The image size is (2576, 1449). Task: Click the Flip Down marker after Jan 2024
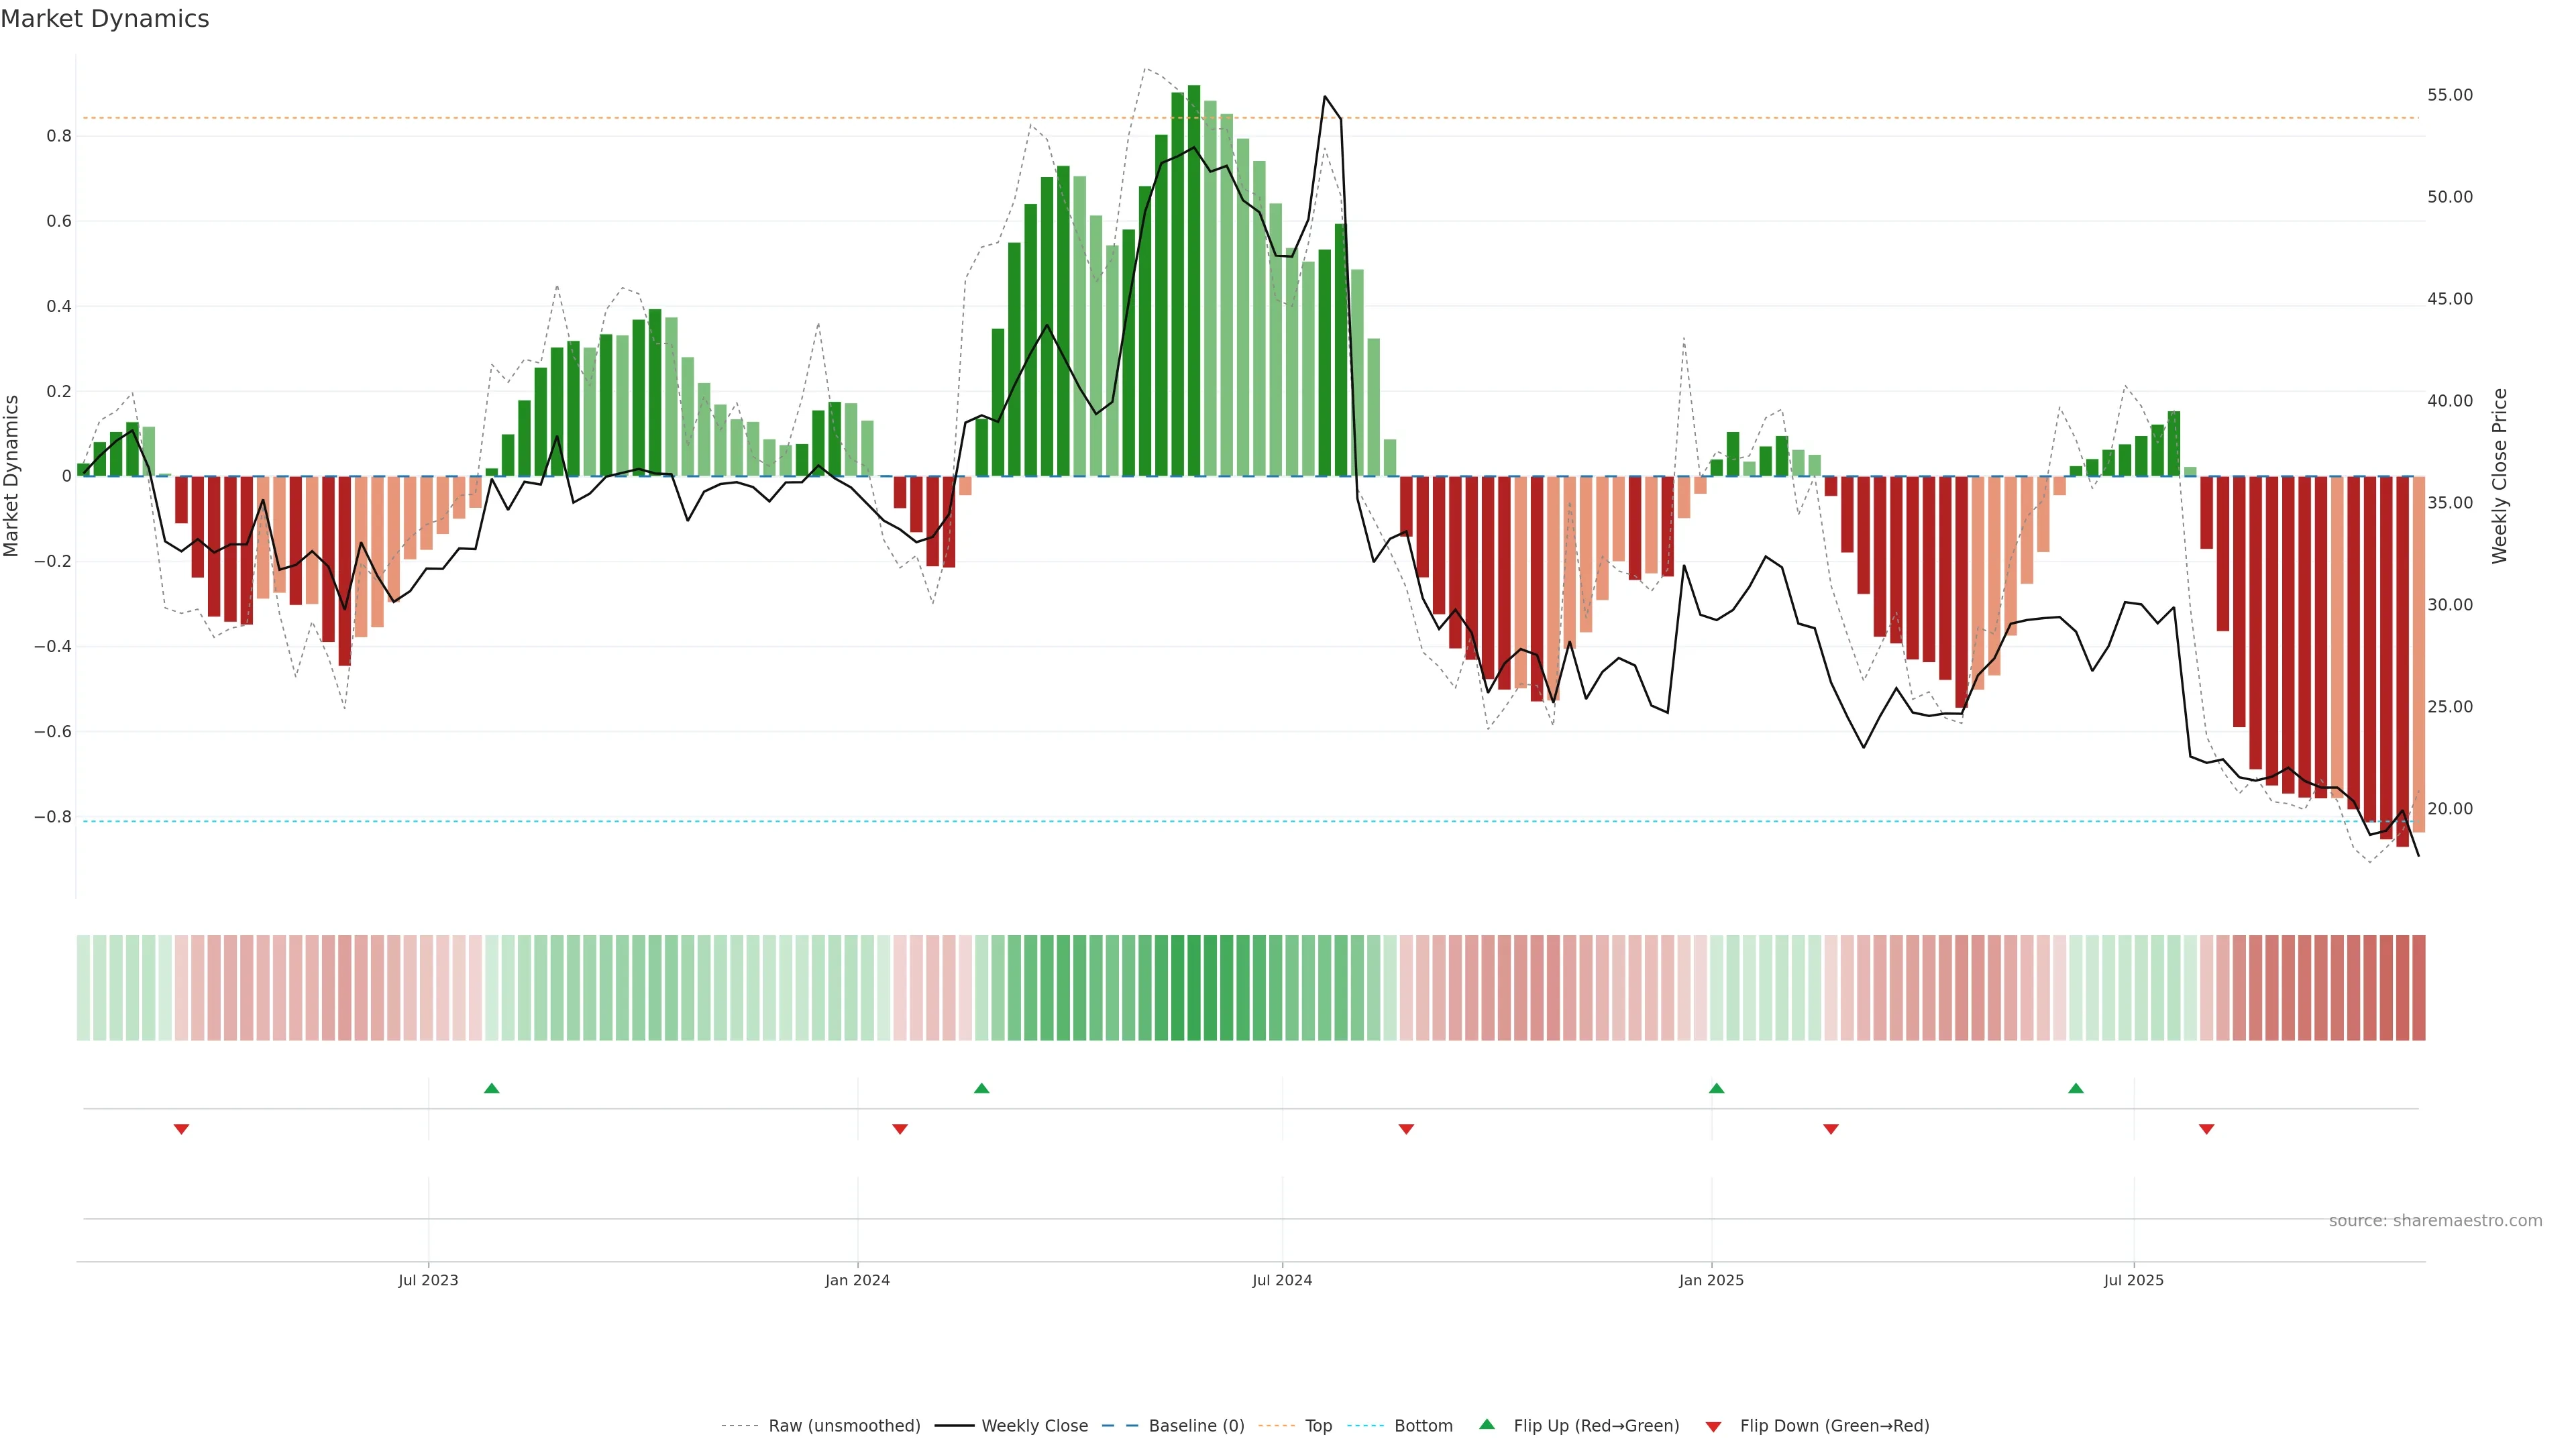click(899, 1129)
